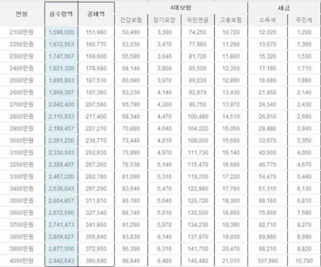
Task: Click employment insurance value 10,720
Action: [231, 32]
